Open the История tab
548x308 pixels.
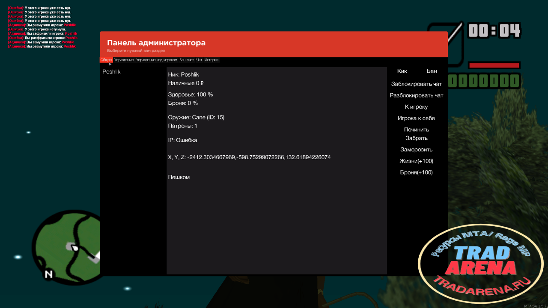[x=211, y=60]
